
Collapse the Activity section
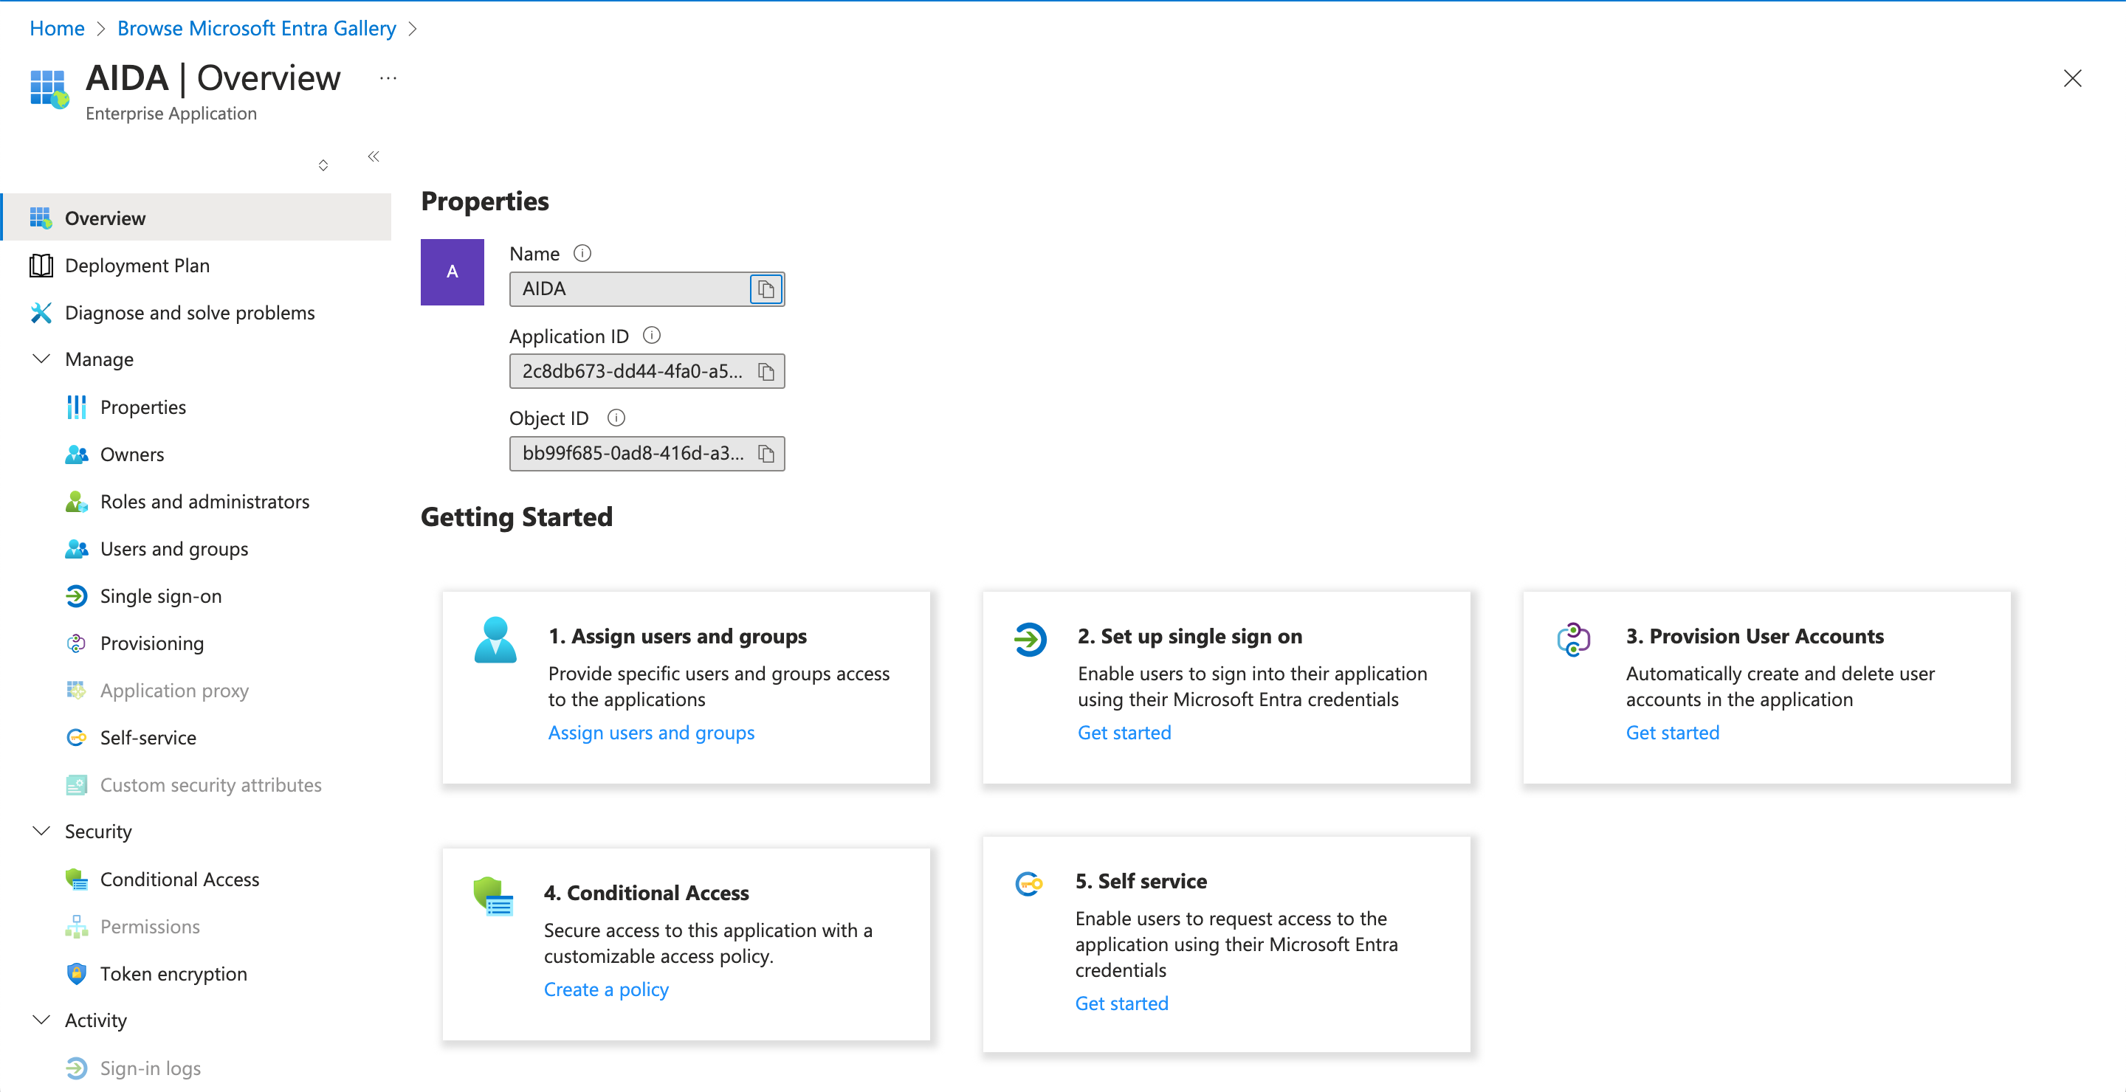pyautogui.click(x=41, y=1020)
